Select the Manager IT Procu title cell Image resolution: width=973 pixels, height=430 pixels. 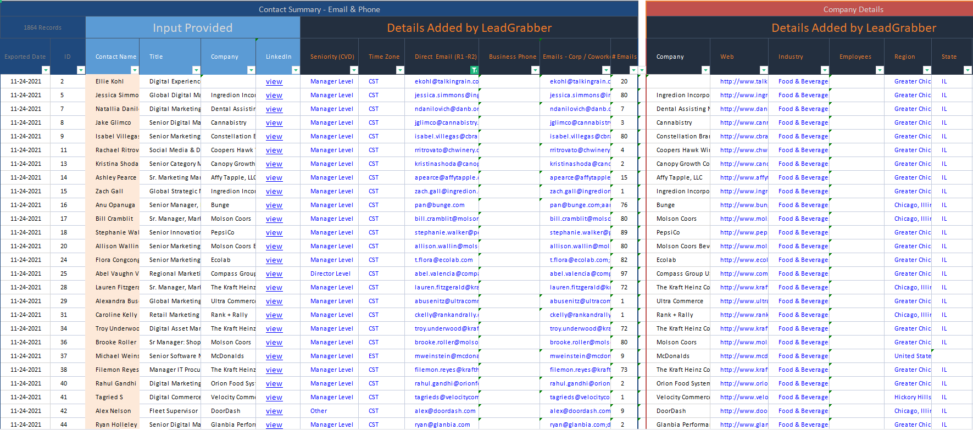click(170, 370)
